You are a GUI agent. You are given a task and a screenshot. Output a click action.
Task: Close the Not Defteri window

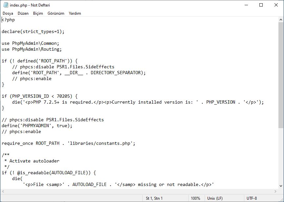(x=276, y=5)
